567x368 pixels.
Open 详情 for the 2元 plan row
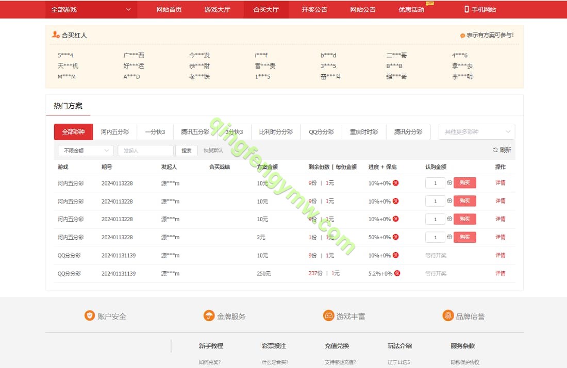tap(500, 237)
